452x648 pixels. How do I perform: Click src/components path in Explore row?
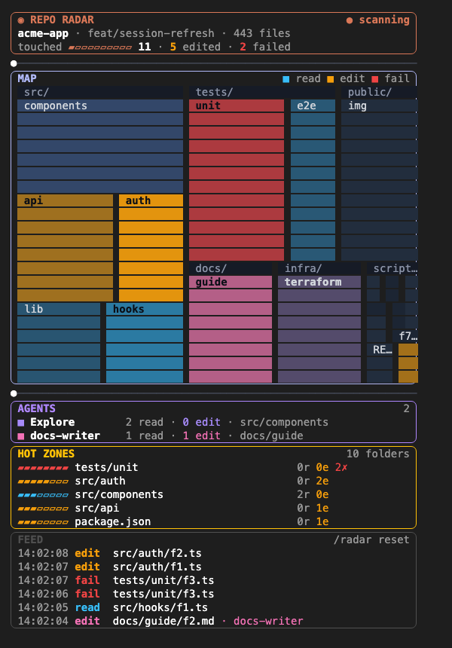point(284,423)
